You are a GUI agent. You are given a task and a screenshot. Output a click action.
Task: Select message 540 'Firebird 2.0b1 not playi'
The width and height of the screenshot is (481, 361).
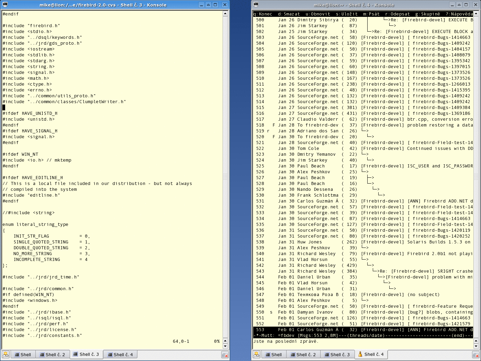(x=363, y=254)
